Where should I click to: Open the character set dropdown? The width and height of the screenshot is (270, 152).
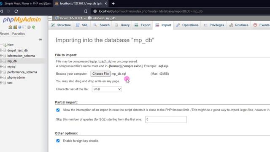pyautogui.click(x=107, y=89)
